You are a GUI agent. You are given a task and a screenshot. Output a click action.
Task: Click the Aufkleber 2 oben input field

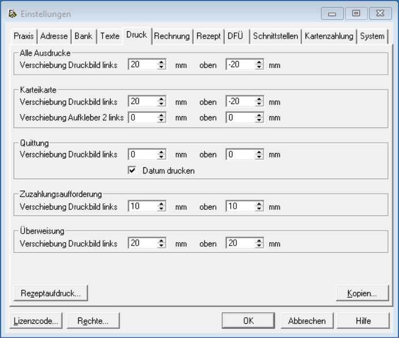(x=239, y=118)
